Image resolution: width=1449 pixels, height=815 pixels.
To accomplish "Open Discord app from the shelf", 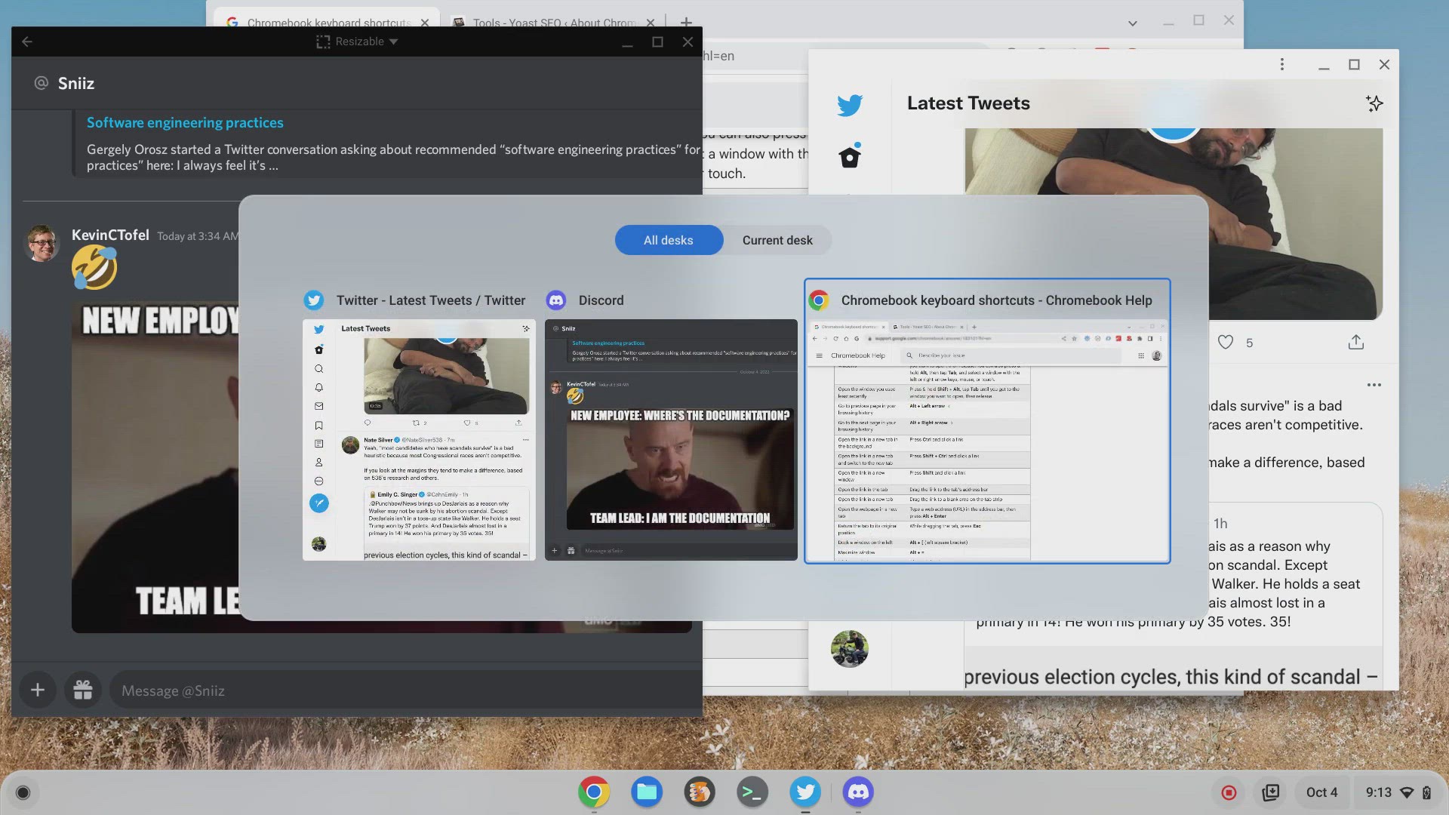I will (858, 792).
